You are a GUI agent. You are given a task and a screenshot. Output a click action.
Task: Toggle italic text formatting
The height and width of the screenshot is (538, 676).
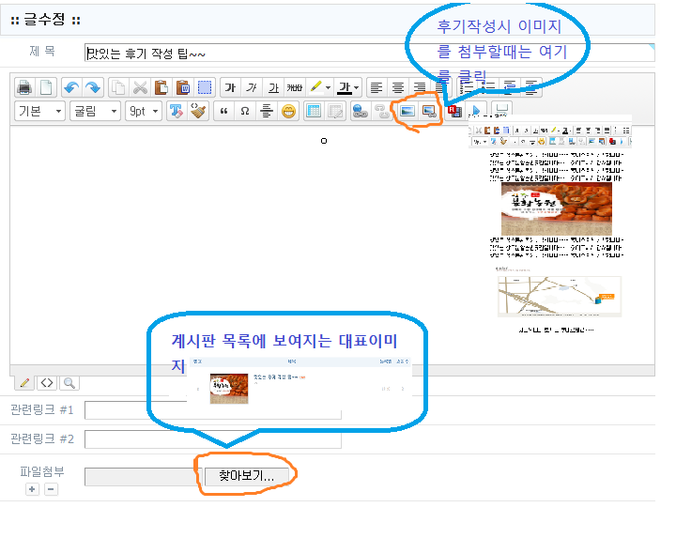[x=251, y=87]
